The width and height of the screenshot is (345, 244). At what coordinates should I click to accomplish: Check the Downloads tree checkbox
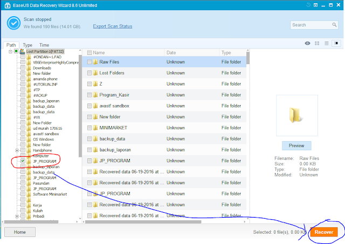[23, 67]
